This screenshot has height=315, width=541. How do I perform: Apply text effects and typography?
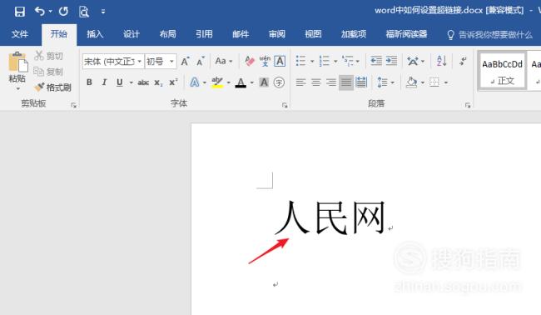point(194,82)
